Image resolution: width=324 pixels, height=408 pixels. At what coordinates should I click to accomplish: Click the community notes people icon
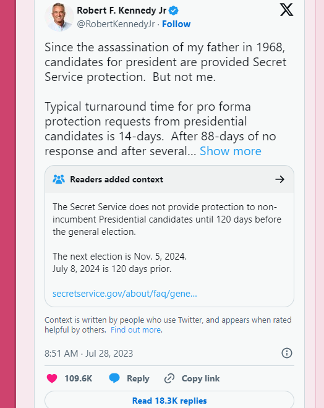click(59, 179)
